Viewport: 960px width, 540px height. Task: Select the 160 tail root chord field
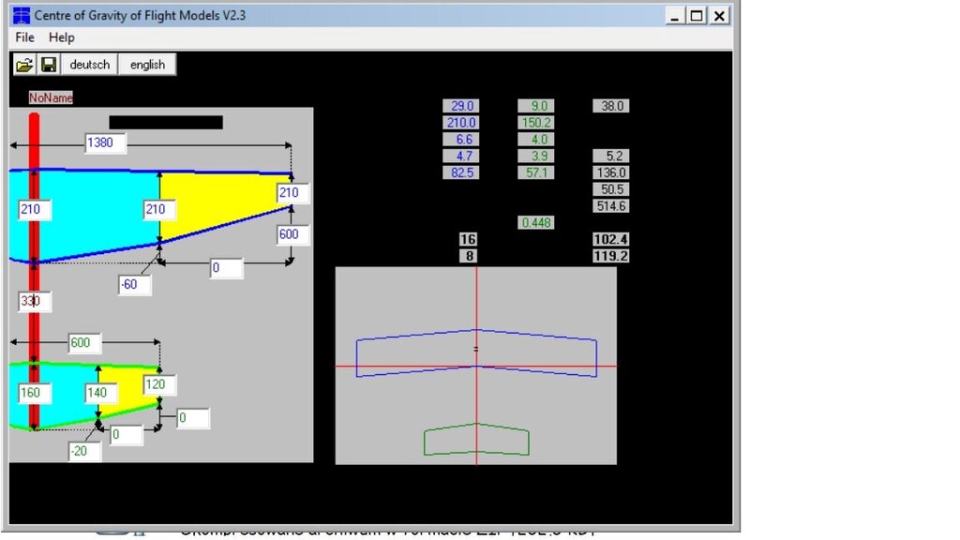pos(30,393)
